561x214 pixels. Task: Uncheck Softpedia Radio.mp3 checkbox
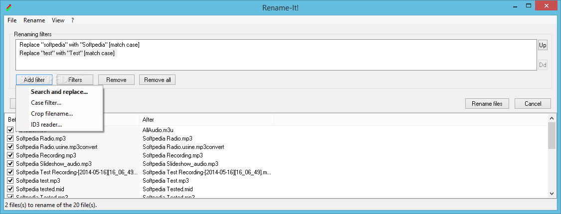(x=10, y=138)
